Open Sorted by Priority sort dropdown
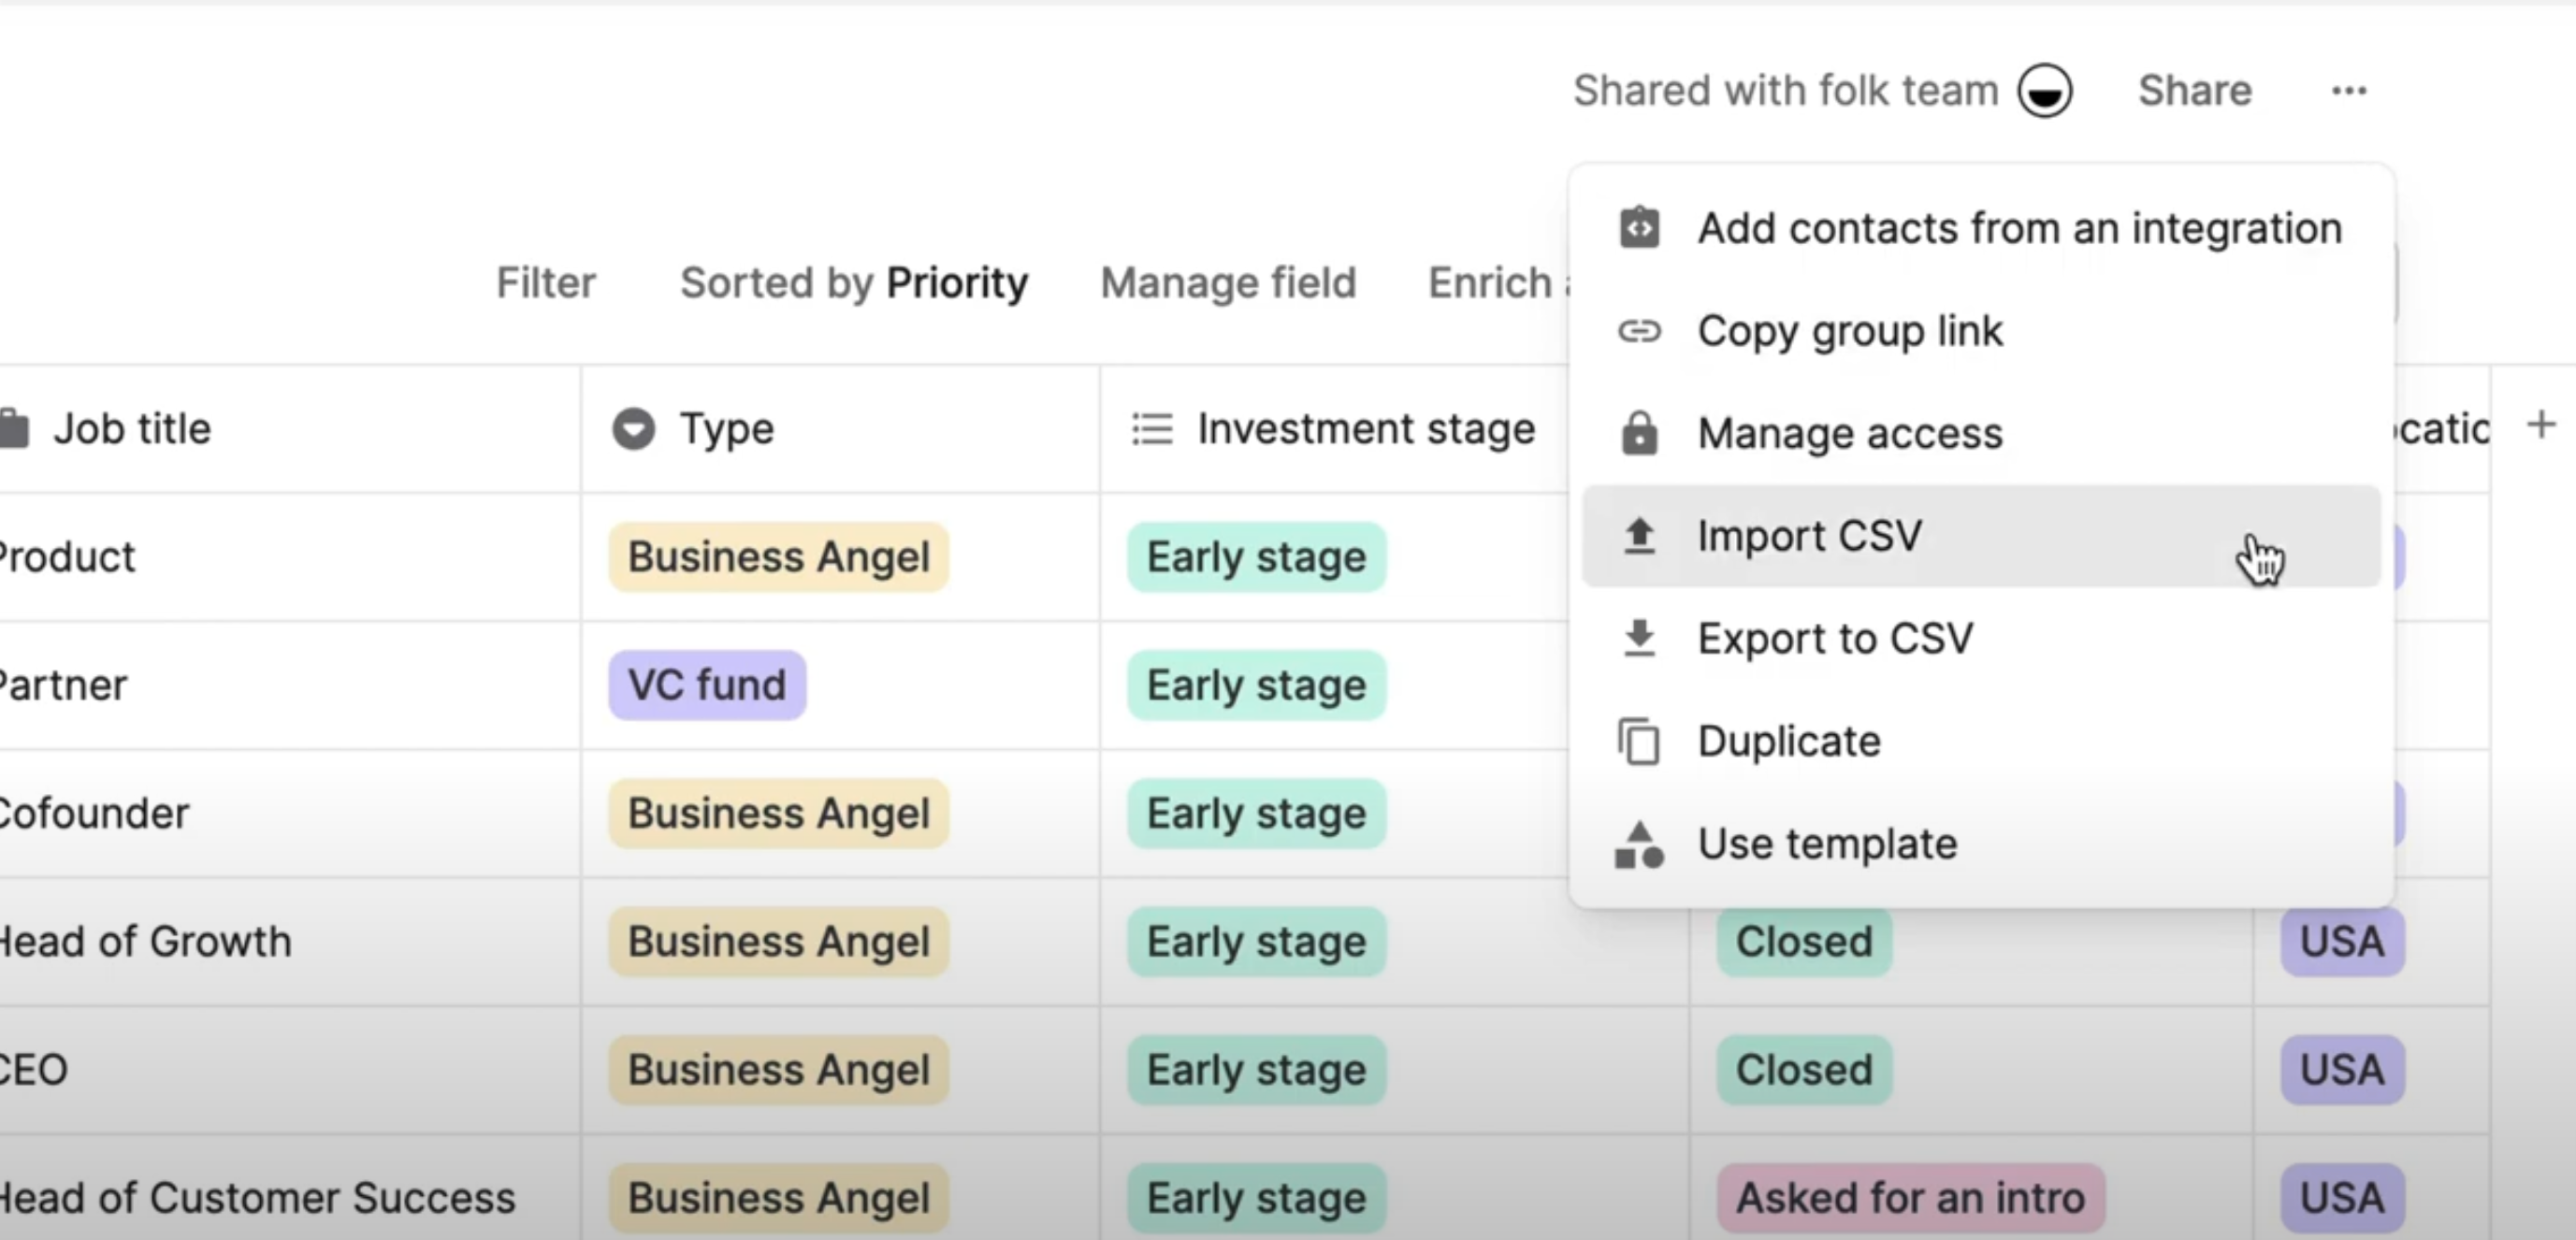Viewport: 2576px width, 1240px height. tap(853, 283)
